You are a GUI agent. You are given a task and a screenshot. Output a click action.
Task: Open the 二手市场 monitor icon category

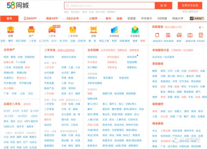[x=72, y=30]
